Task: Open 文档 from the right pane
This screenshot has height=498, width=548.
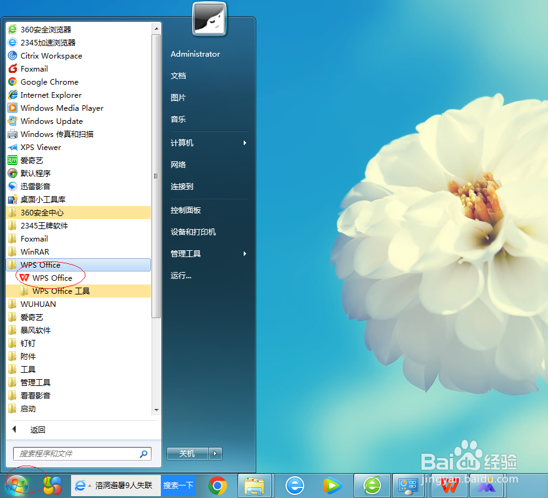Action: (178, 76)
